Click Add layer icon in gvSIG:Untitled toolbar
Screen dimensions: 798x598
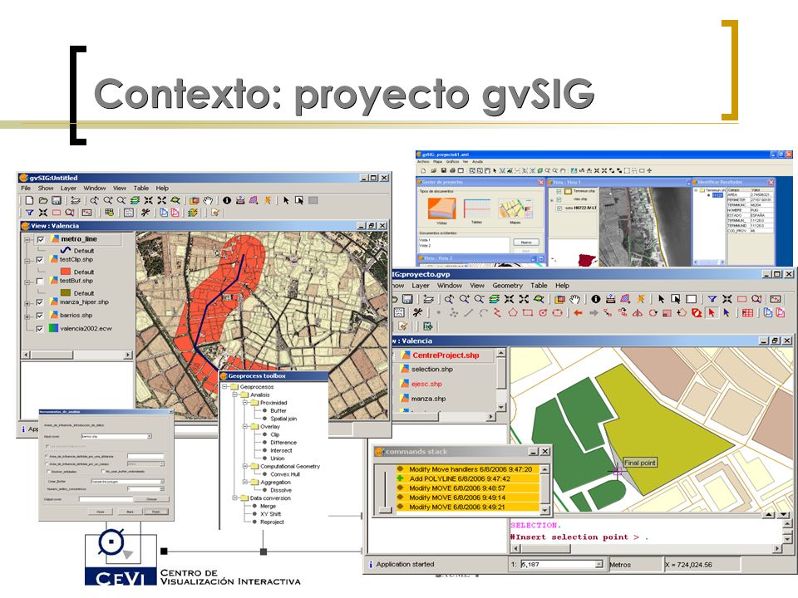(76, 200)
